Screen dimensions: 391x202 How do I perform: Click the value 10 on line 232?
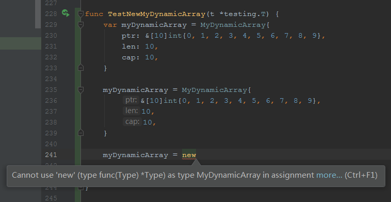tap(150, 58)
